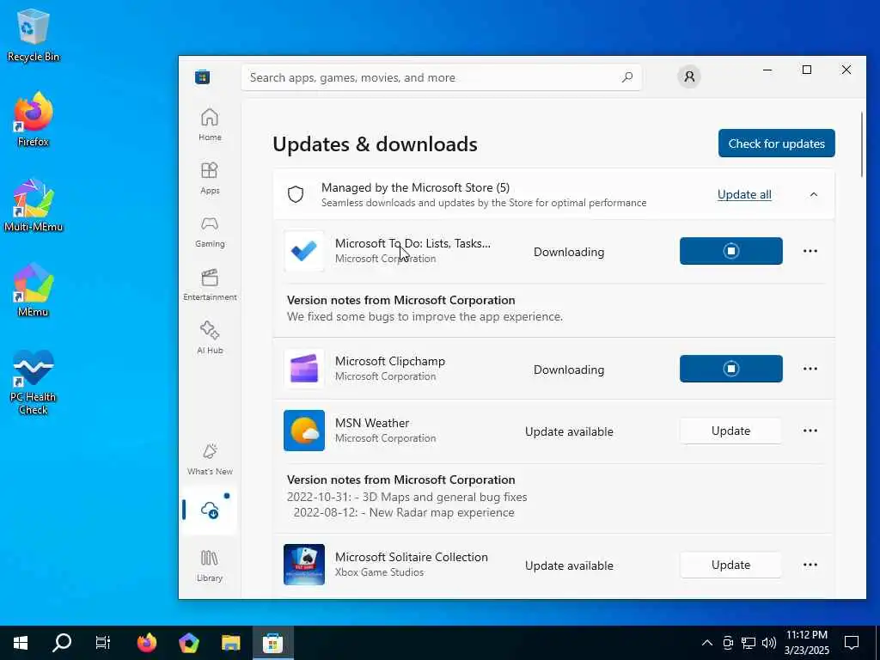Click the shield icon beside Managed by Store
880x660 pixels.
296,194
